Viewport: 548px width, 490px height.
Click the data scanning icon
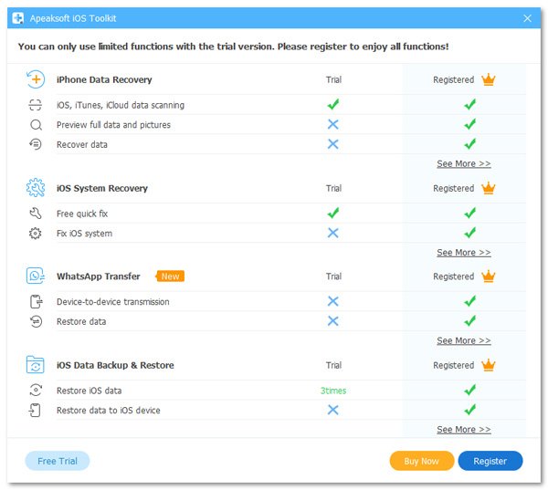36,105
